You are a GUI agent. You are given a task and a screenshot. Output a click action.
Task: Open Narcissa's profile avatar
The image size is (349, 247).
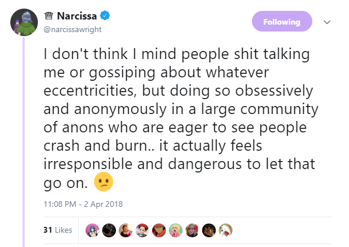24,22
